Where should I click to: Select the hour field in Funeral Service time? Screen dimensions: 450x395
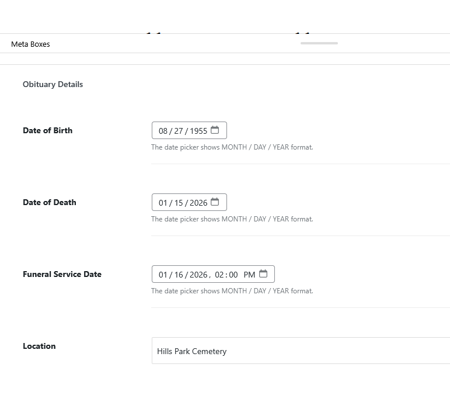tap(219, 275)
